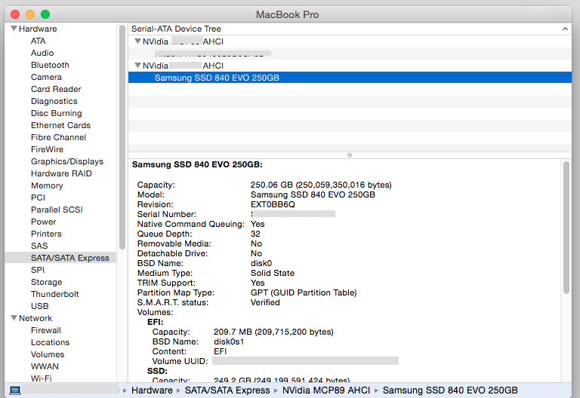Viewport: 580px width, 398px height.
Task: Show Graphics/Displays information
Action: [67, 161]
